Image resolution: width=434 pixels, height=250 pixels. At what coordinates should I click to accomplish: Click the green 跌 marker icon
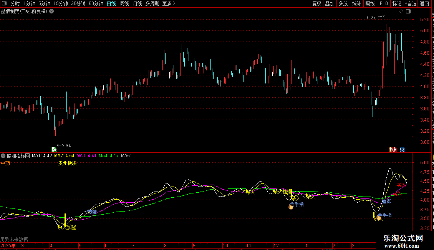tap(54, 149)
